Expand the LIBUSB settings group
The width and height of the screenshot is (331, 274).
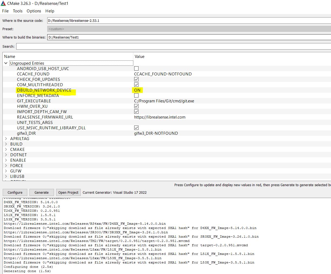click(6, 176)
